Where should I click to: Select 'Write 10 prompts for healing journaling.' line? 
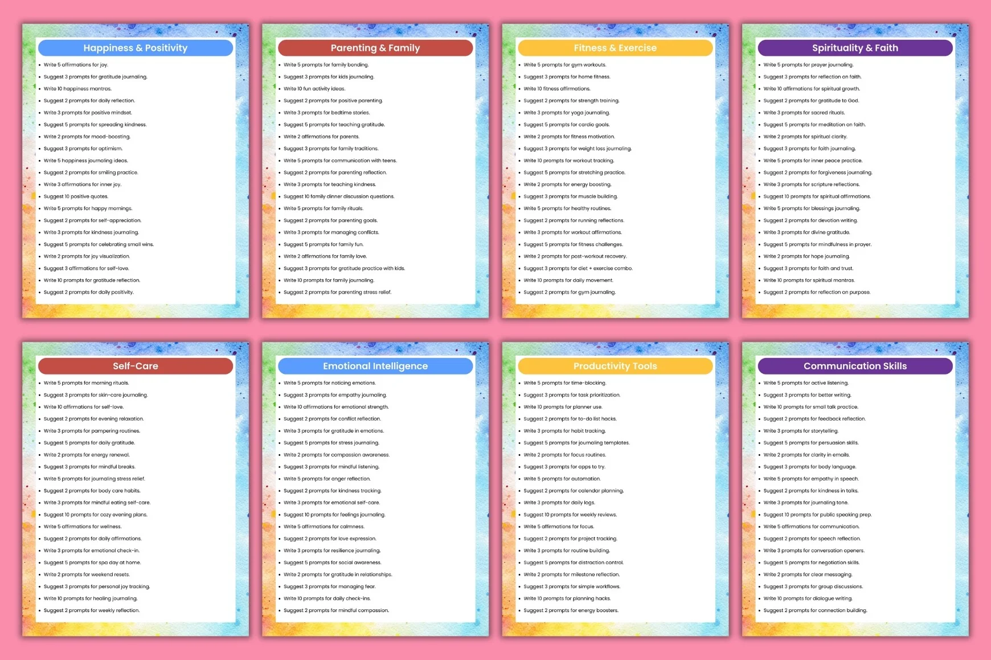click(x=91, y=598)
